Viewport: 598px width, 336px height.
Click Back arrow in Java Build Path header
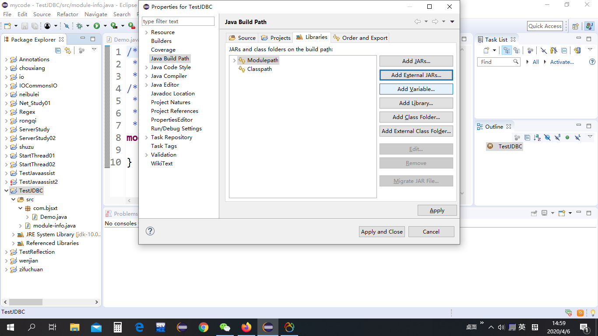point(418,21)
